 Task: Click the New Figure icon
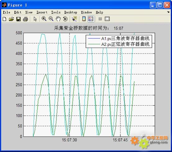coord(4,19)
